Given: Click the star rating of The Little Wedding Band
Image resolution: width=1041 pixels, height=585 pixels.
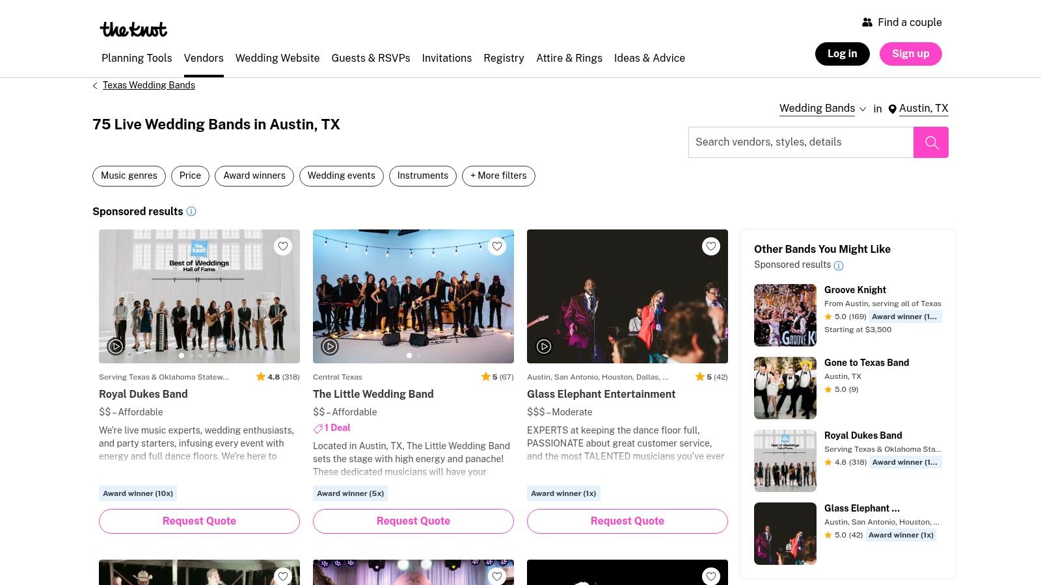Looking at the screenshot, I should pos(497,377).
